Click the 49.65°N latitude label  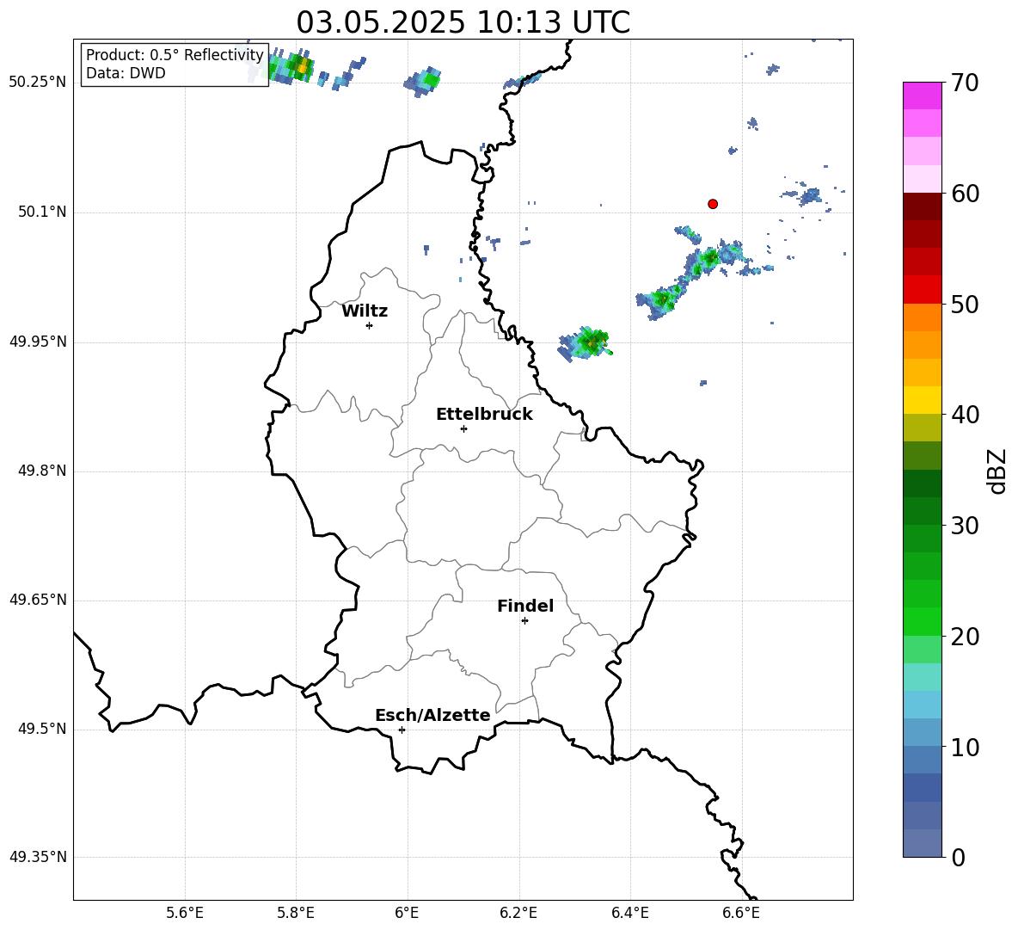pyautogui.click(x=38, y=600)
